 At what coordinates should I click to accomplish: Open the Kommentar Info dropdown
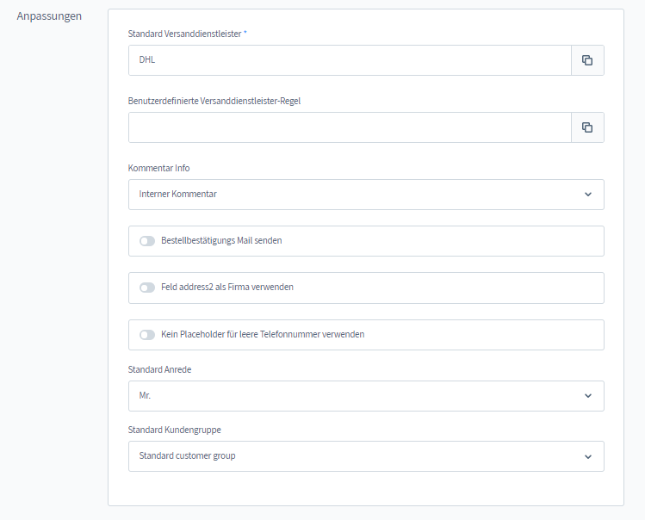point(366,195)
